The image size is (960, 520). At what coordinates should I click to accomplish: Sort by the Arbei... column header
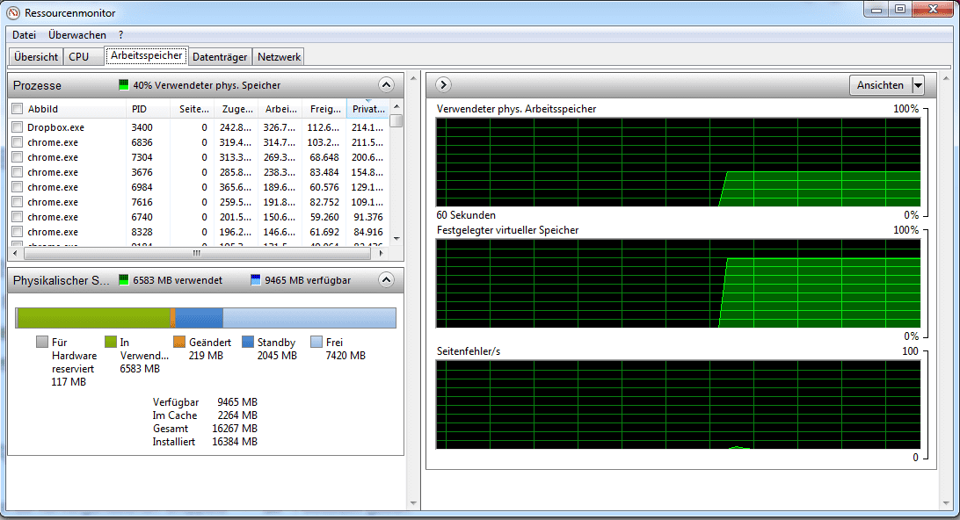click(280, 109)
